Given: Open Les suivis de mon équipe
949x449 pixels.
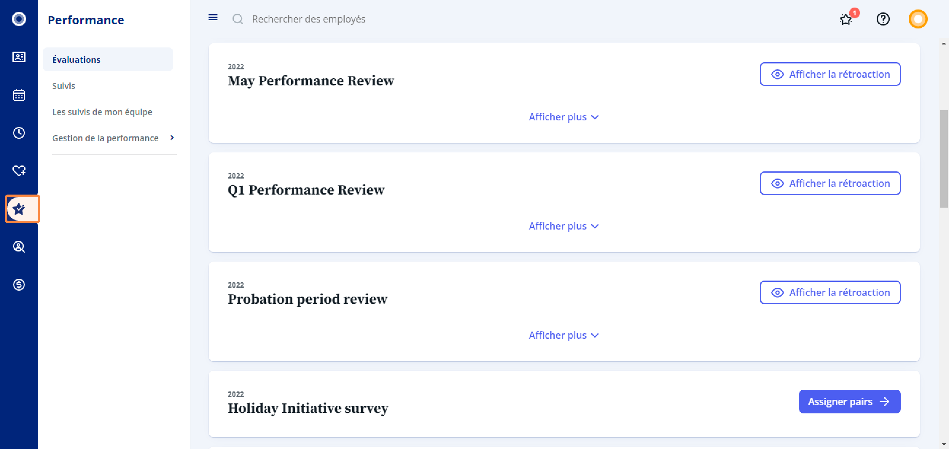Looking at the screenshot, I should point(102,112).
